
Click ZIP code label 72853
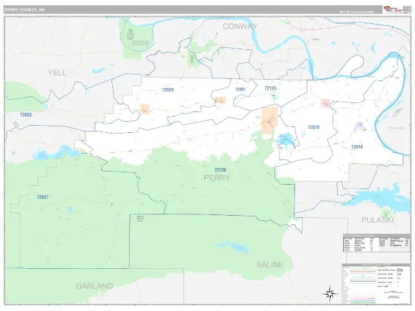pyautogui.click(x=26, y=115)
